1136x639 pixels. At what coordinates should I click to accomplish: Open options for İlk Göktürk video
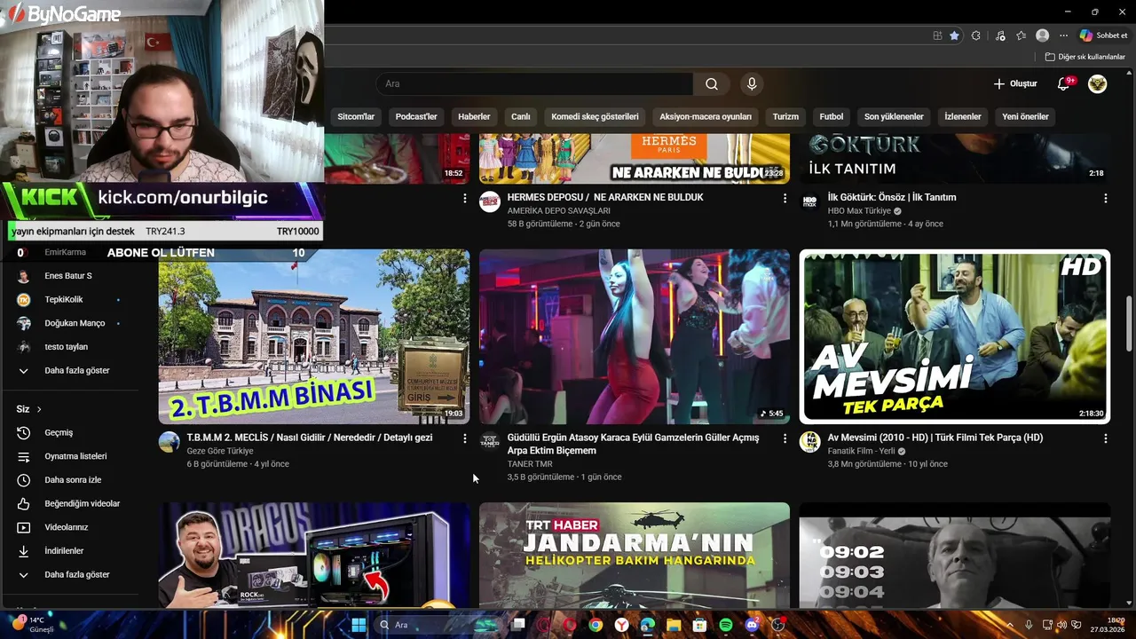[1105, 199]
